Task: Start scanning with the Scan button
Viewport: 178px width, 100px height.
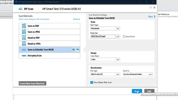Action: pos(137,91)
